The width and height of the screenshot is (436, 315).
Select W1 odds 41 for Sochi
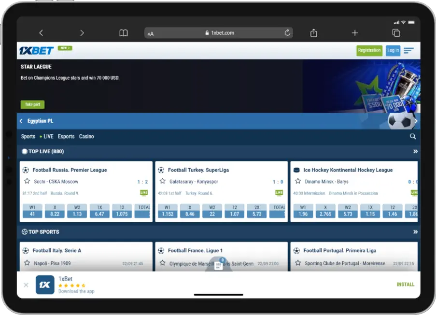point(32,211)
